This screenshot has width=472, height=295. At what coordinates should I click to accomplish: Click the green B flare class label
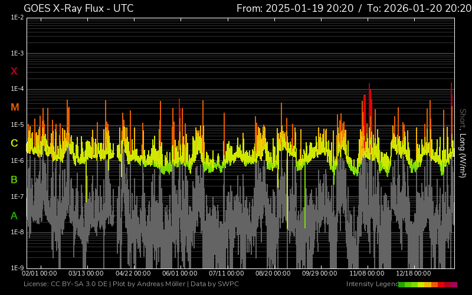14,179
